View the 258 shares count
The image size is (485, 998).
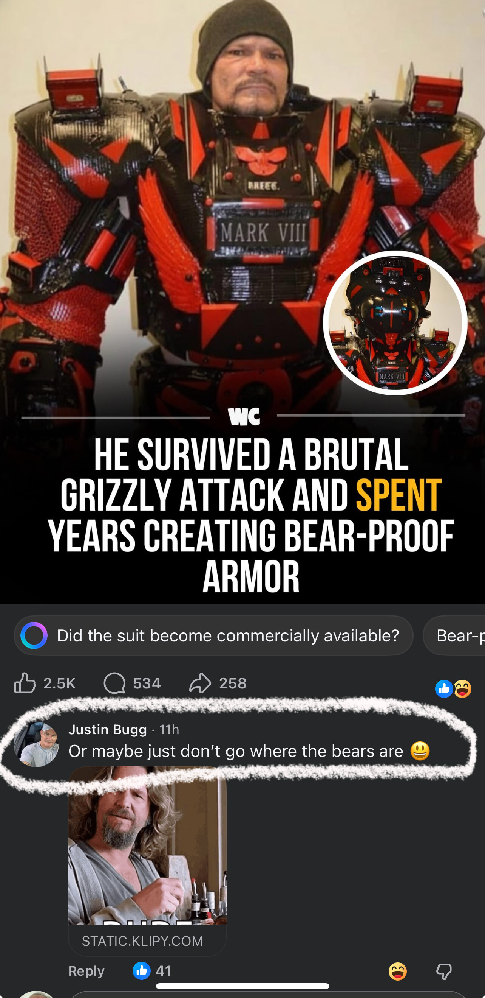coord(233,683)
